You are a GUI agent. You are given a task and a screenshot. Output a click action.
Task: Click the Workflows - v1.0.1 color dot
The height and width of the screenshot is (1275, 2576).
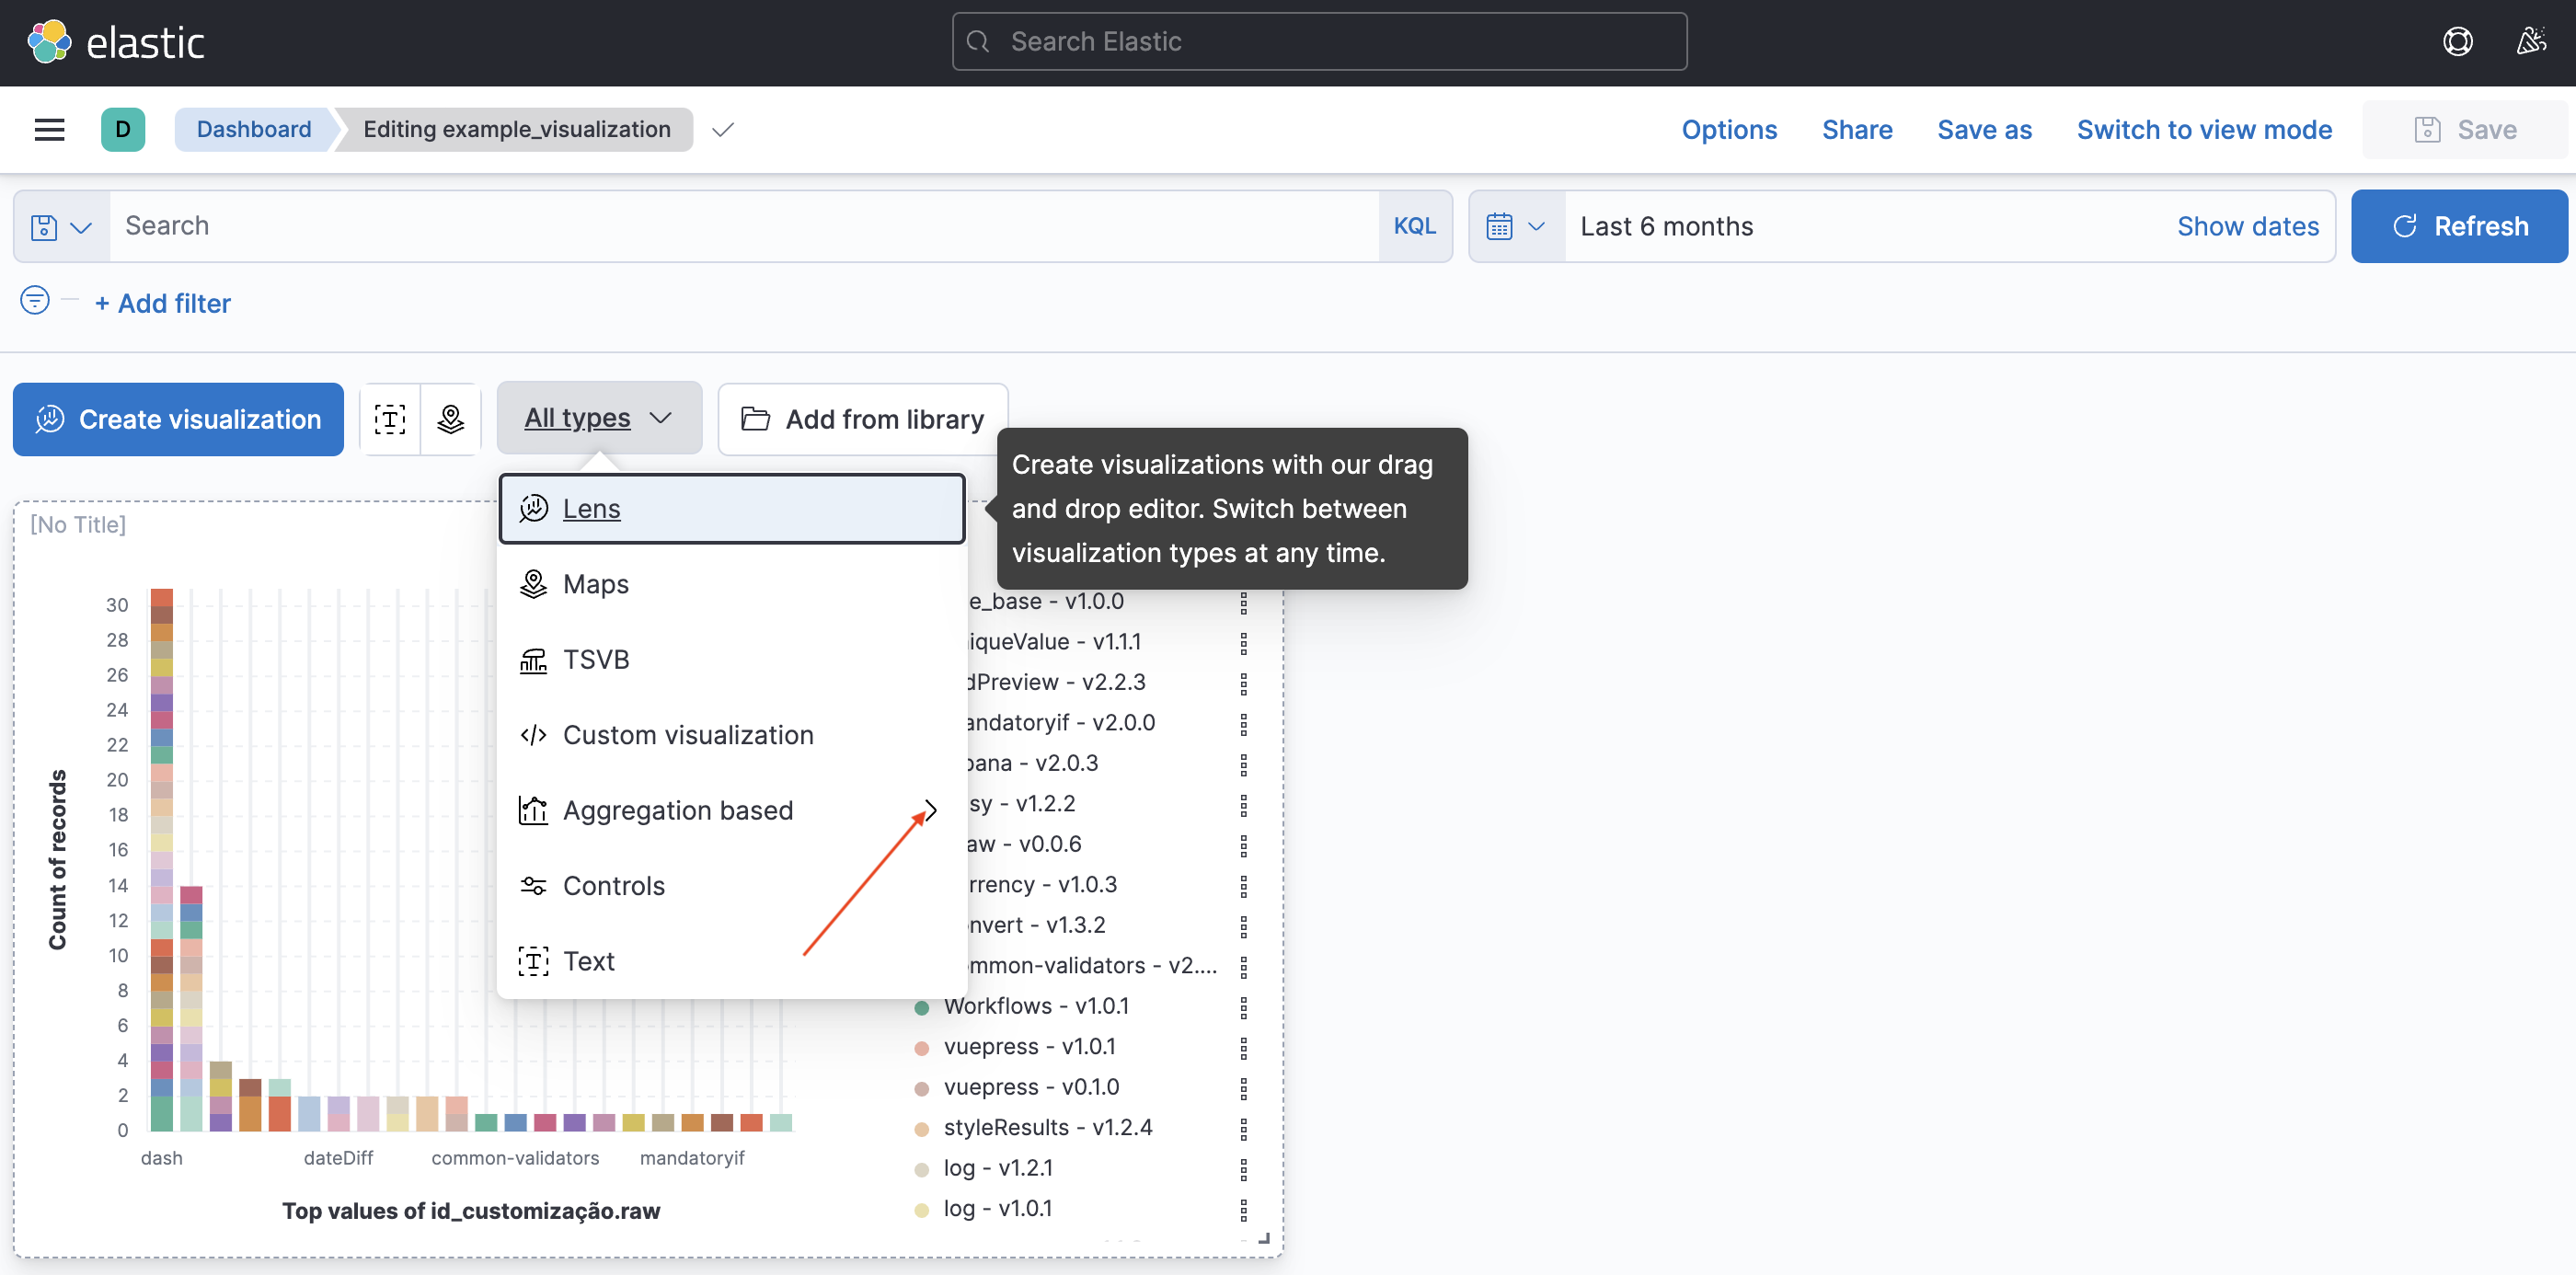click(x=922, y=1007)
